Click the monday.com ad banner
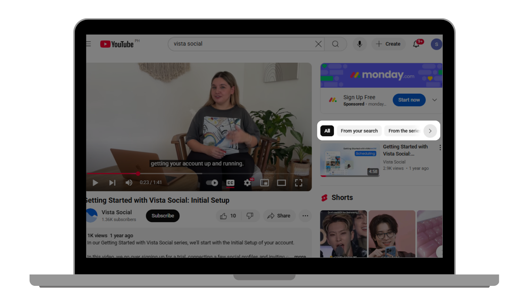The image size is (526, 296). pos(381,75)
